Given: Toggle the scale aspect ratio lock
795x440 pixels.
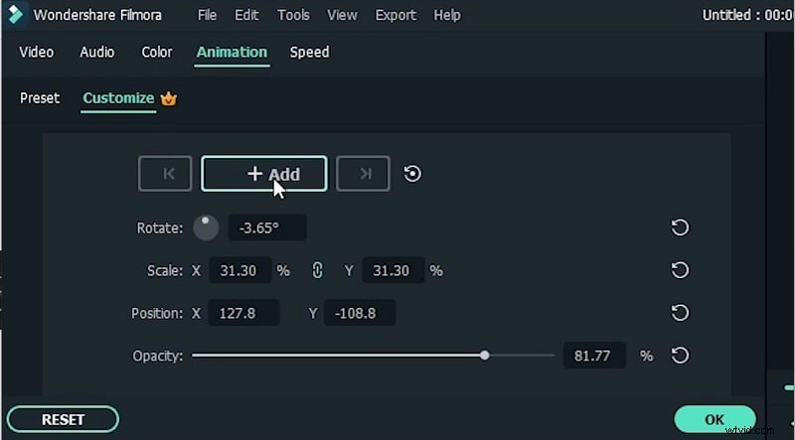Looking at the screenshot, I should pyautogui.click(x=318, y=270).
